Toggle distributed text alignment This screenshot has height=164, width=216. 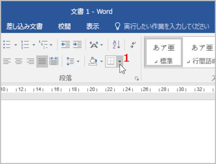pos(53,61)
